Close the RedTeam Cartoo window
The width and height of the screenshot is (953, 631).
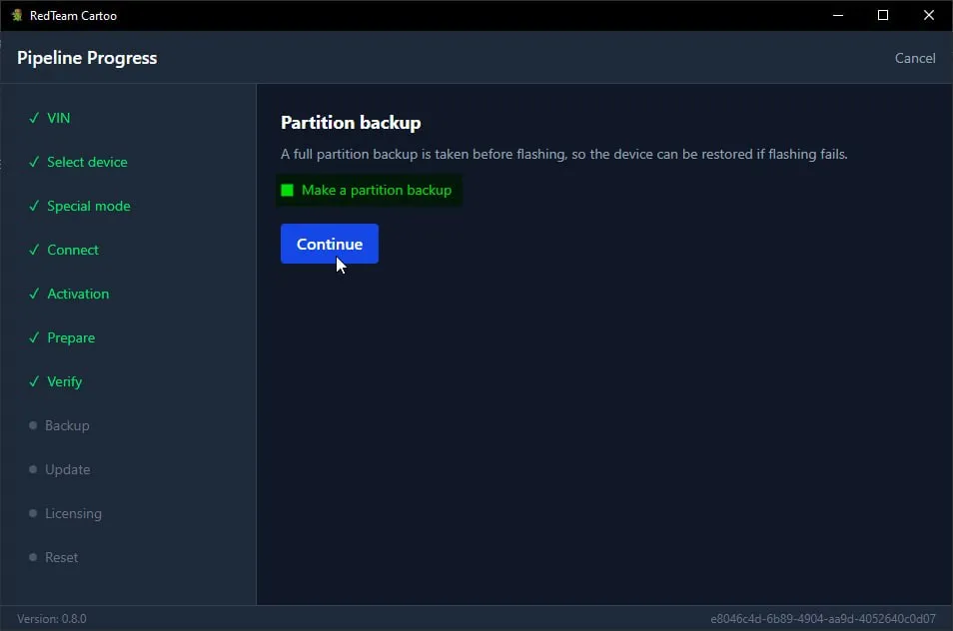click(929, 15)
